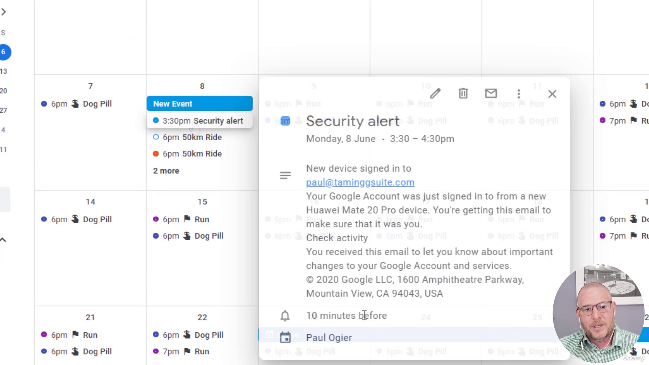Open the three-dot options menu in event popup

[x=519, y=94]
